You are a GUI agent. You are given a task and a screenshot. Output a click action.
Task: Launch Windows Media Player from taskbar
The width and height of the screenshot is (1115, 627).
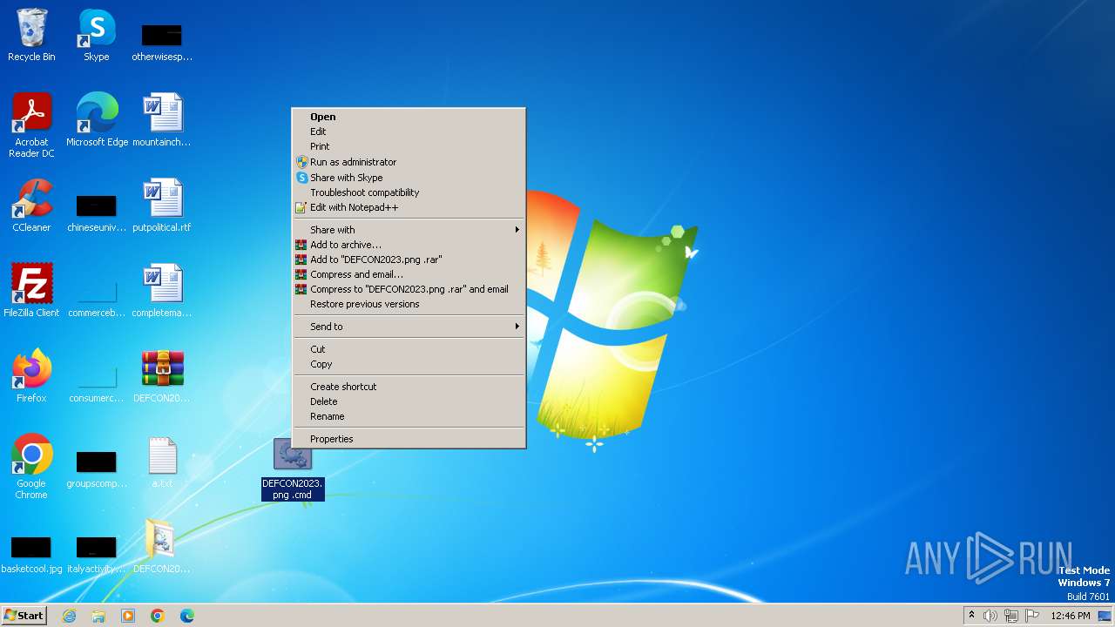point(128,616)
